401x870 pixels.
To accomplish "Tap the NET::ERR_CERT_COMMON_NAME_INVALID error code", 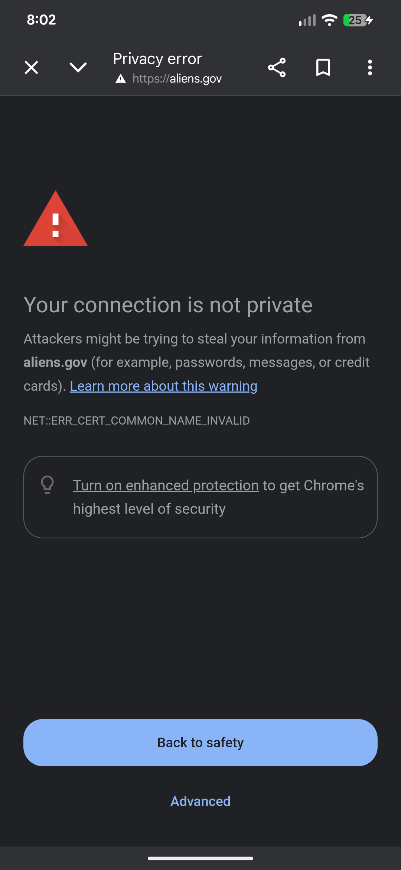I will pos(137,420).
